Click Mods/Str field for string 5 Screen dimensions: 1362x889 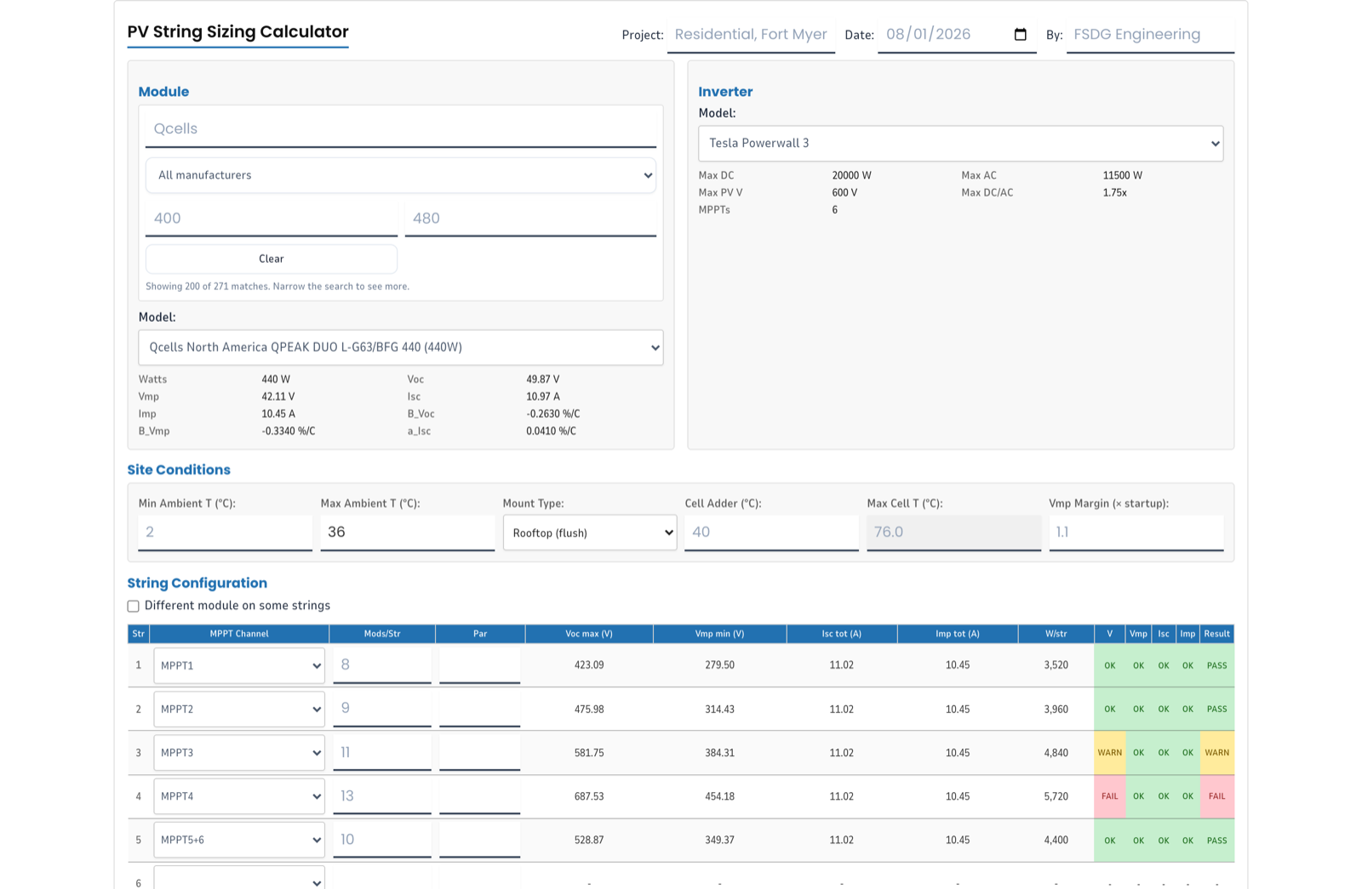[x=382, y=840]
